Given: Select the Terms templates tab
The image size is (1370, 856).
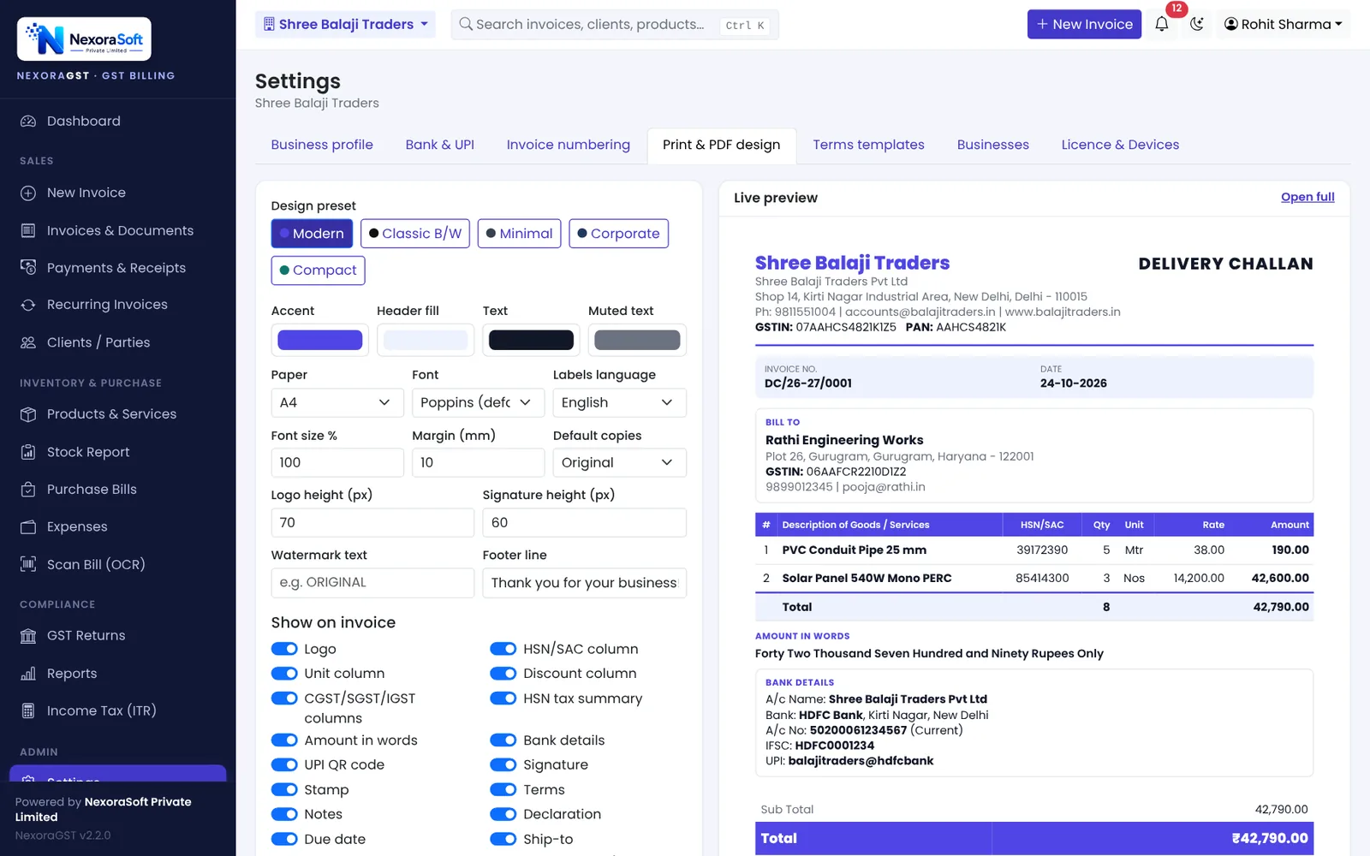Looking at the screenshot, I should pos(868,145).
